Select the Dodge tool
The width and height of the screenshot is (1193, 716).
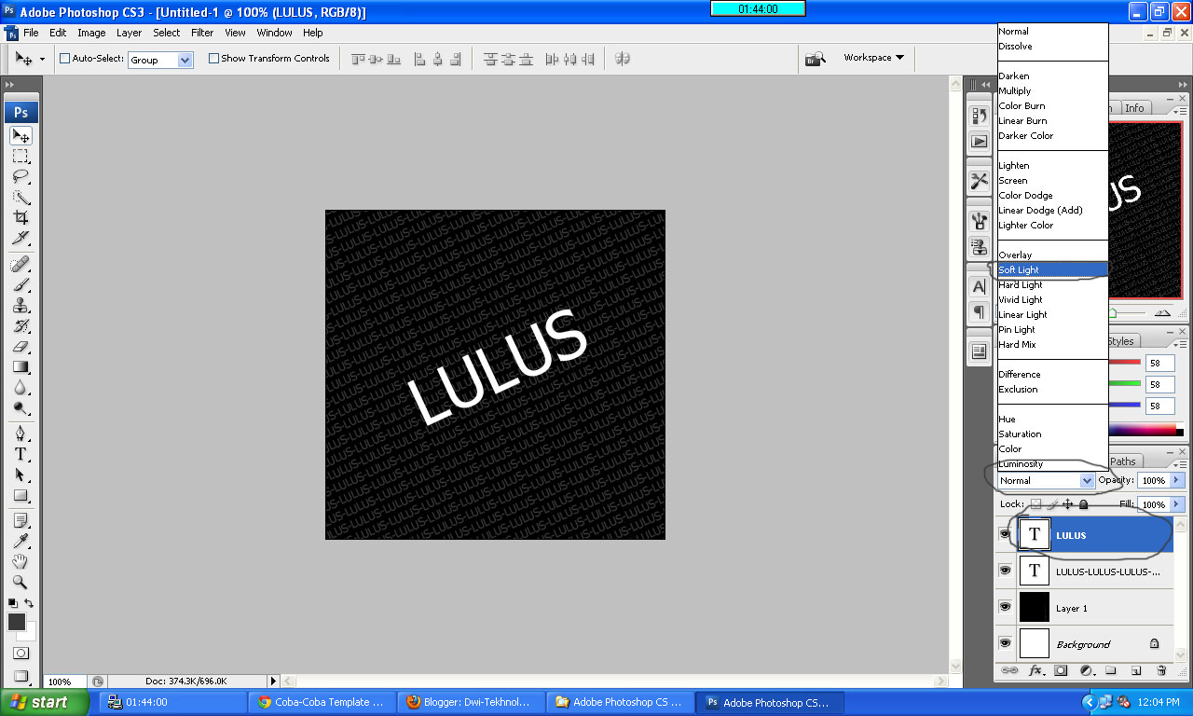(21, 407)
